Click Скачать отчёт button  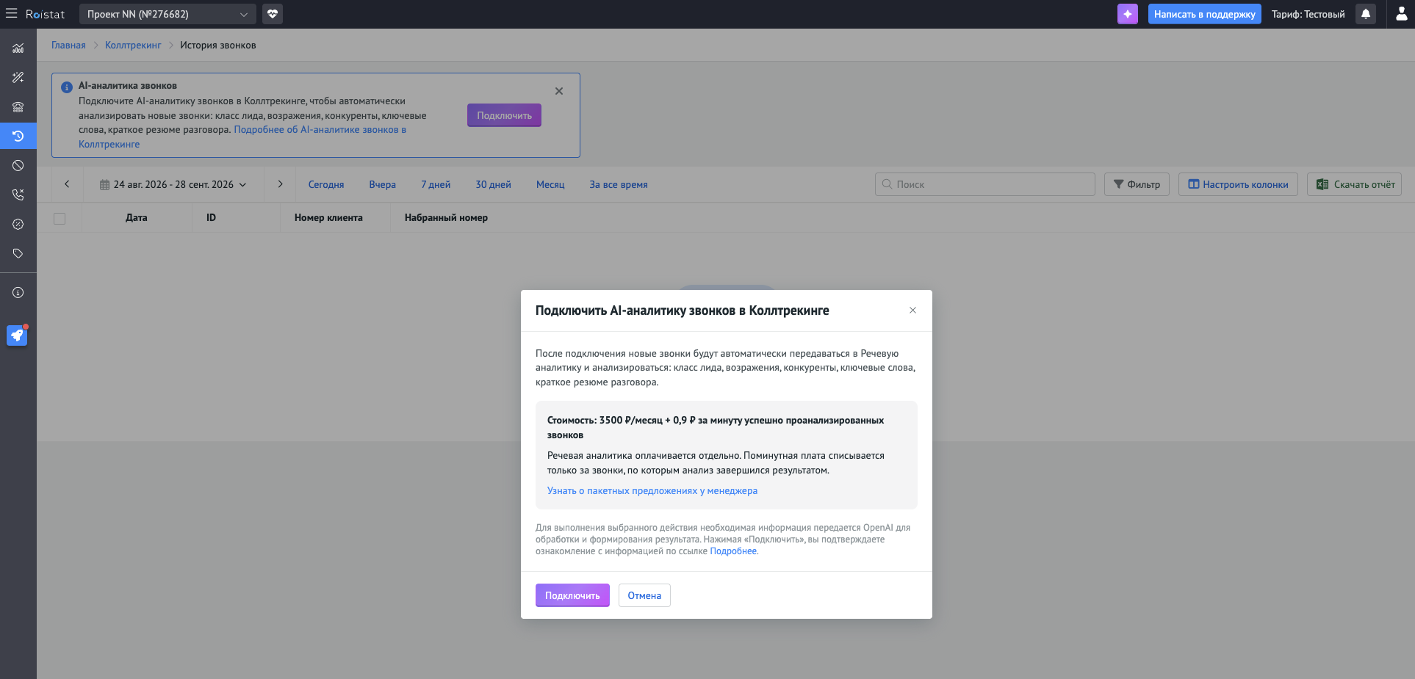coord(1354,184)
